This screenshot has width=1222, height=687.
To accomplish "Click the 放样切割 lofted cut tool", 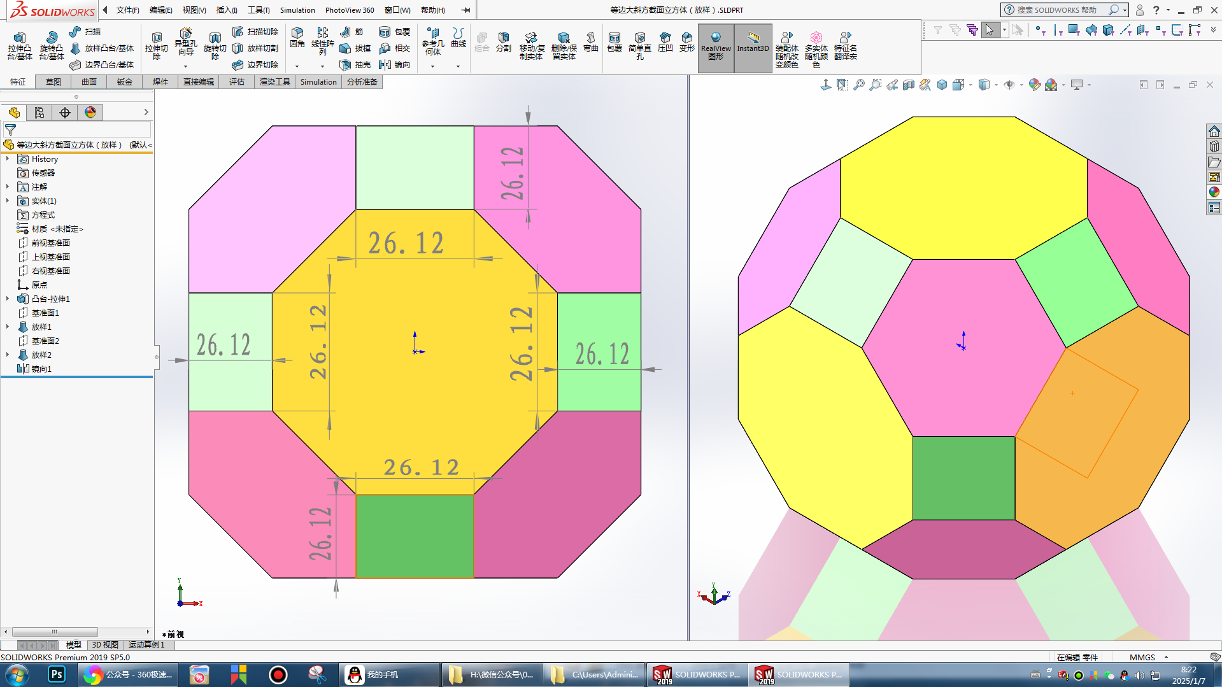I will click(255, 48).
